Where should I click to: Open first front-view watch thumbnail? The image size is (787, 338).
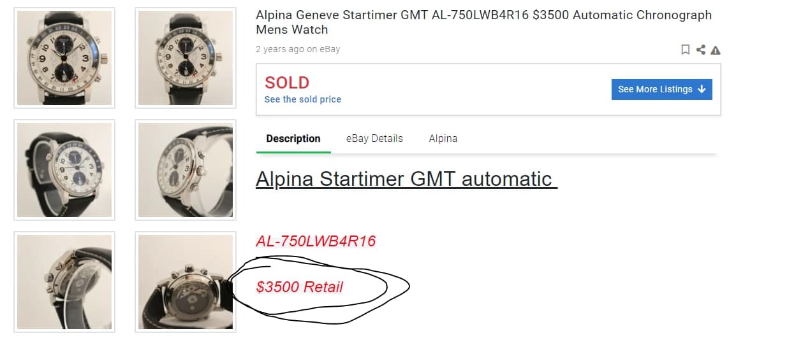[x=64, y=58]
